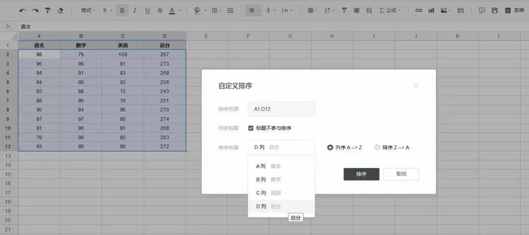The width and height of the screenshot is (529, 235).
Task: Toggle bold formatting
Action: click(122, 10)
